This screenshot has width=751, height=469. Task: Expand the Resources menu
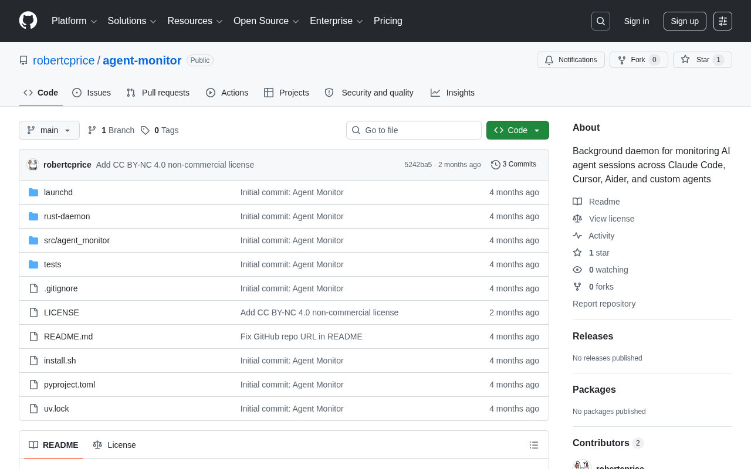(195, 21)
